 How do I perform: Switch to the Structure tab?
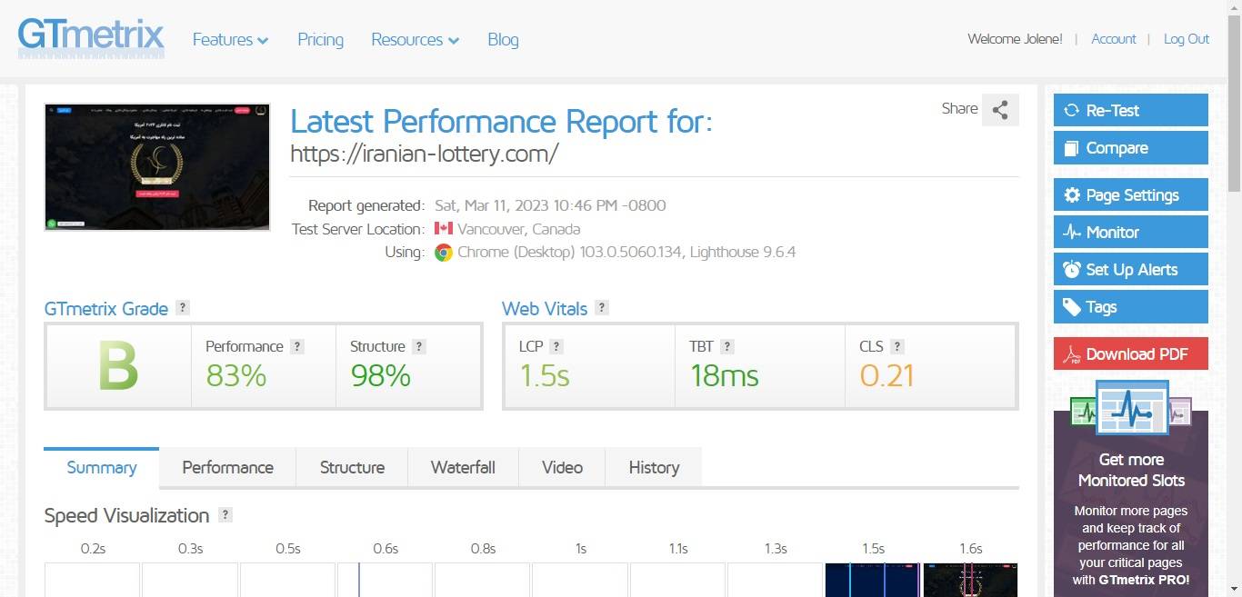(x=352, y=467)
